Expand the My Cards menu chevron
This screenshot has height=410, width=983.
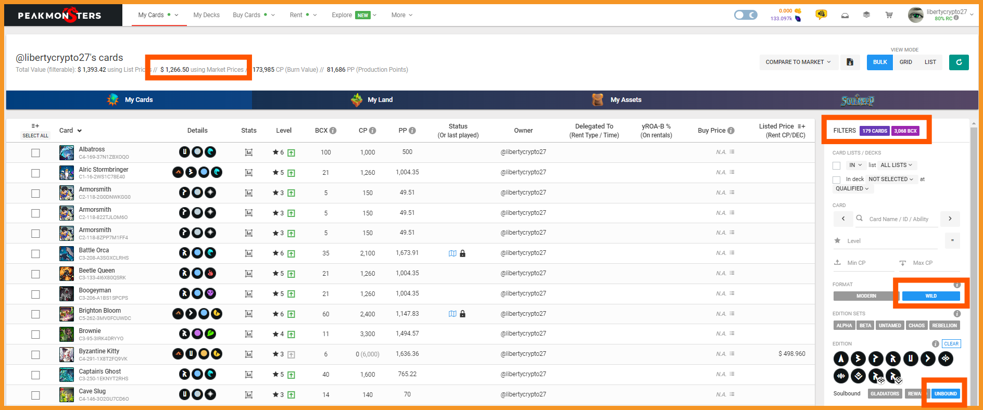click(x=177, y=15)
